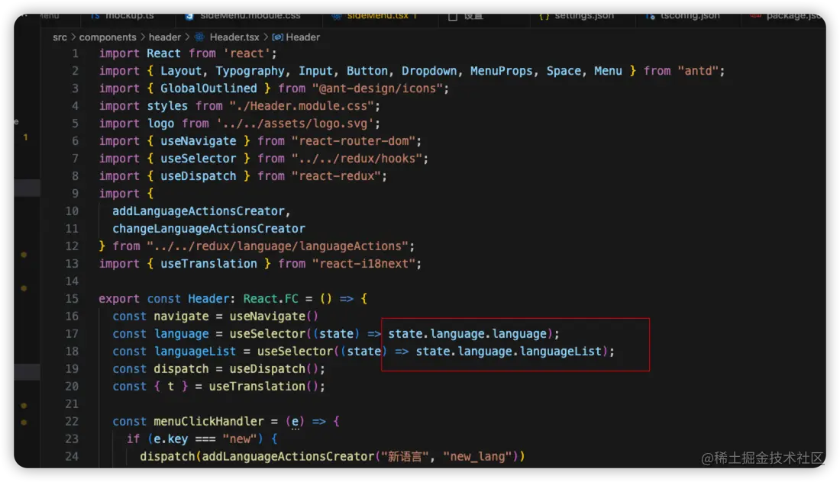Click the Header.tsx breadcrumb file name

coord(234,37)
